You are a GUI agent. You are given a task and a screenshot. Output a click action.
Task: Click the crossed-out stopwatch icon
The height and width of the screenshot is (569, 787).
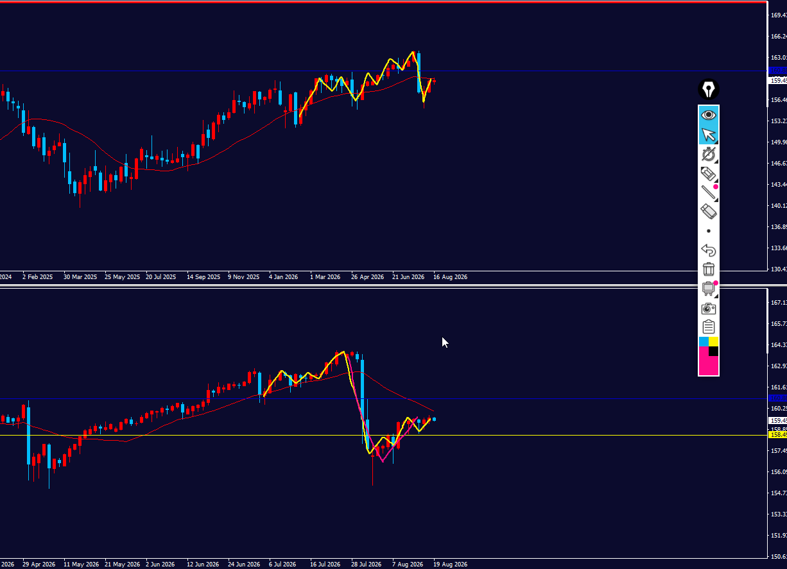(x=709, y=154)
